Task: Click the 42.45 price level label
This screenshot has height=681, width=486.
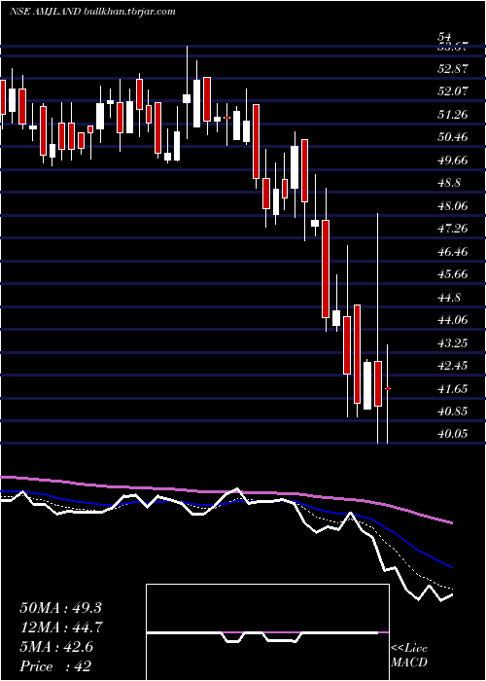Action: point(454,366)
